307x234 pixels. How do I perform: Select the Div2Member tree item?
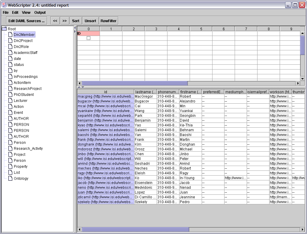point(24,35)
